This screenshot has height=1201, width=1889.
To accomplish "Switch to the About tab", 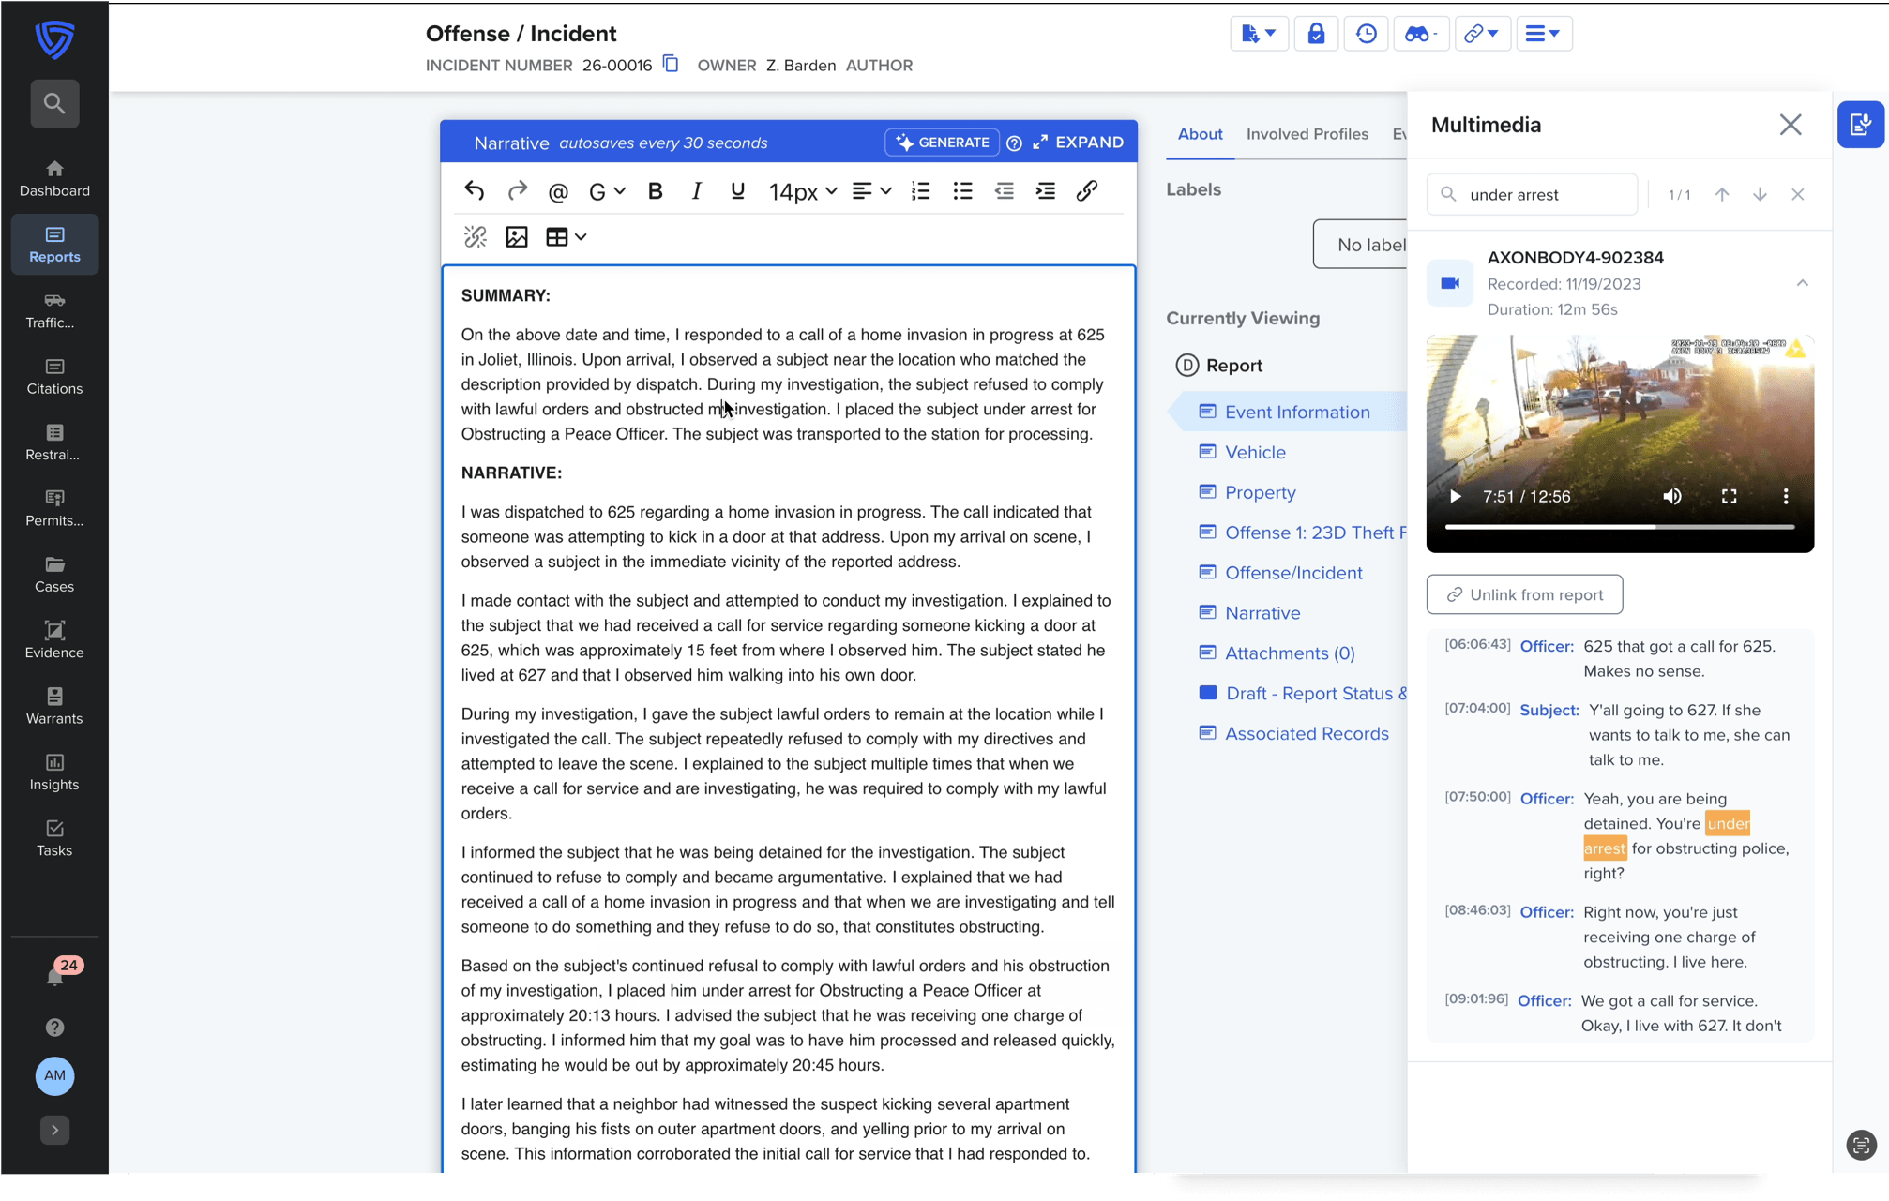I will [x=1200, y=134].
